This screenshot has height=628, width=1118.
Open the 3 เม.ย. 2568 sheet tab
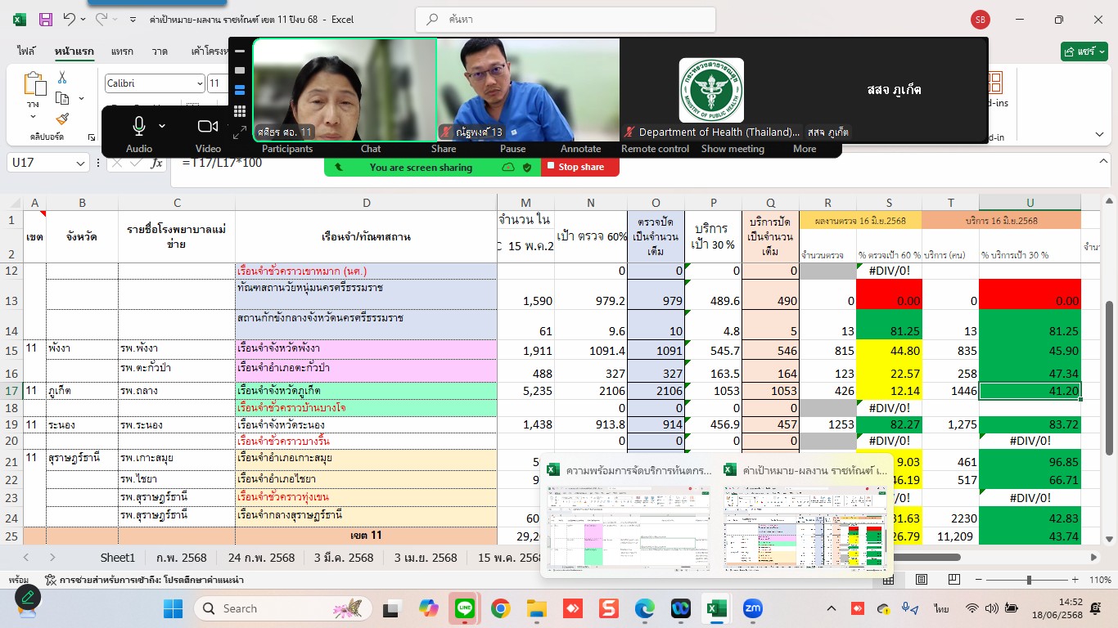click(426, 558)
